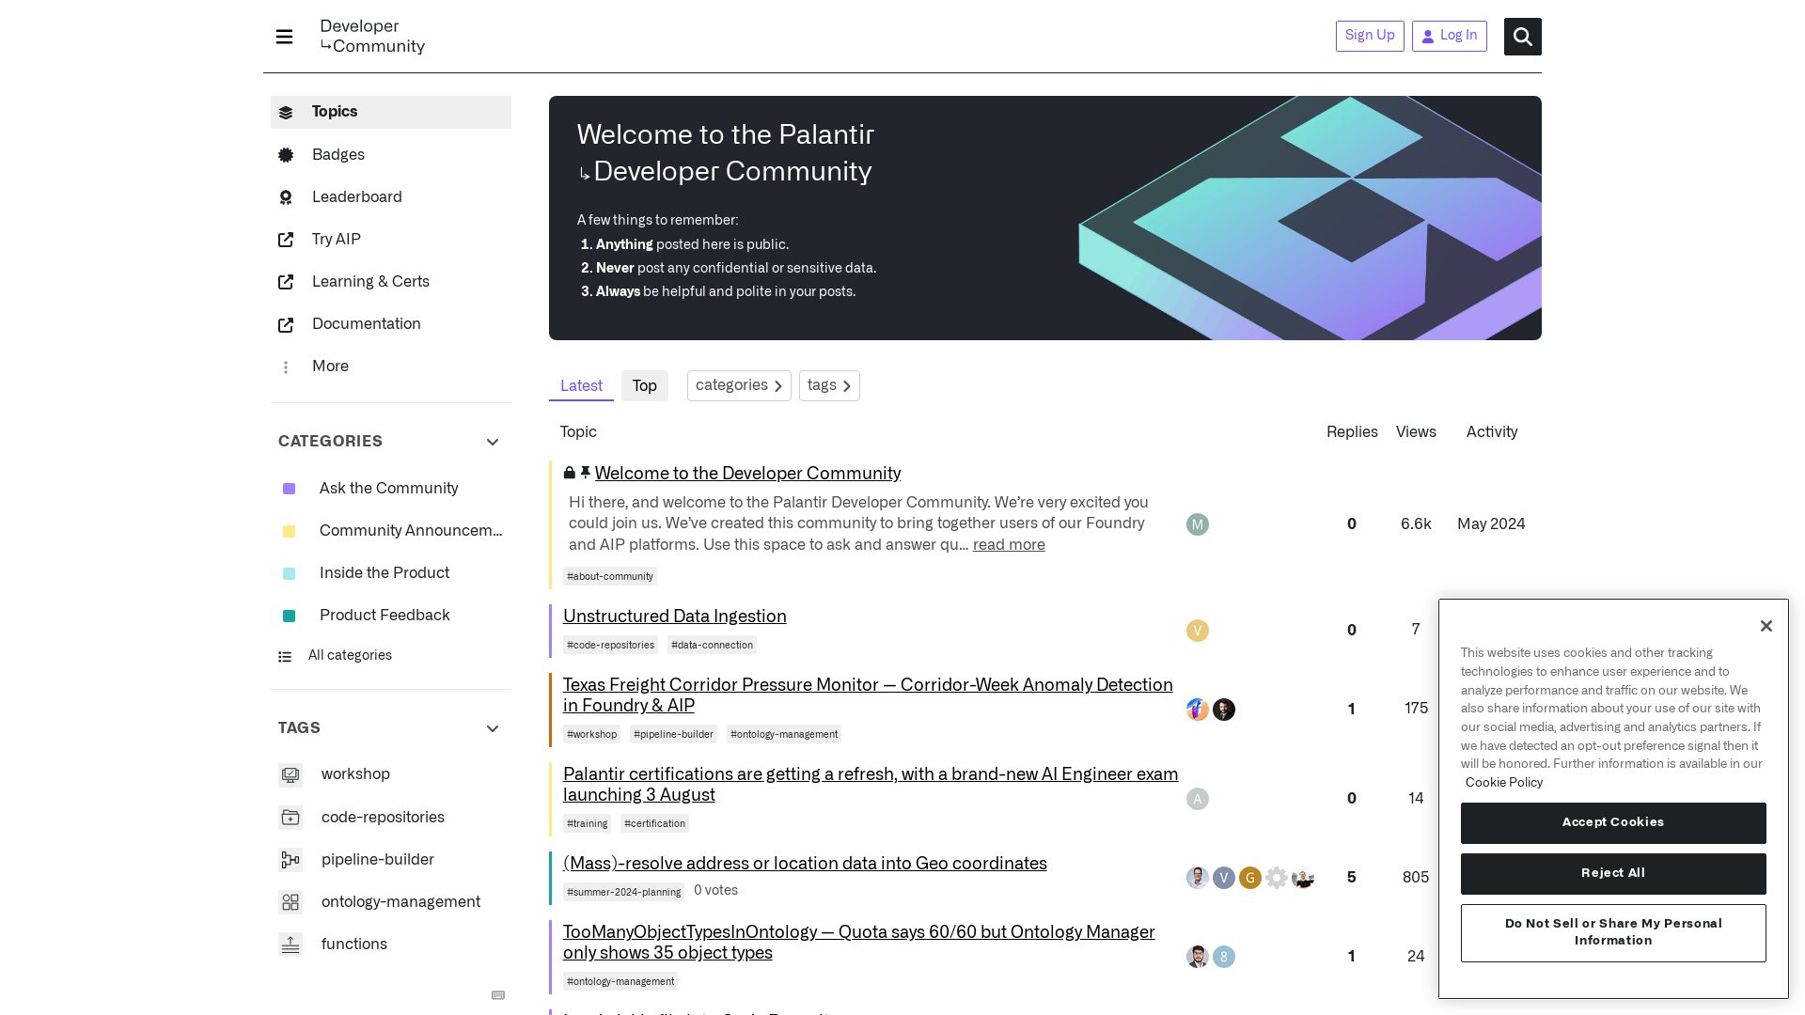Sort topics by Views column
The height and width of the screenshot is (1015, 1805).
click(x=1416, y=432)
